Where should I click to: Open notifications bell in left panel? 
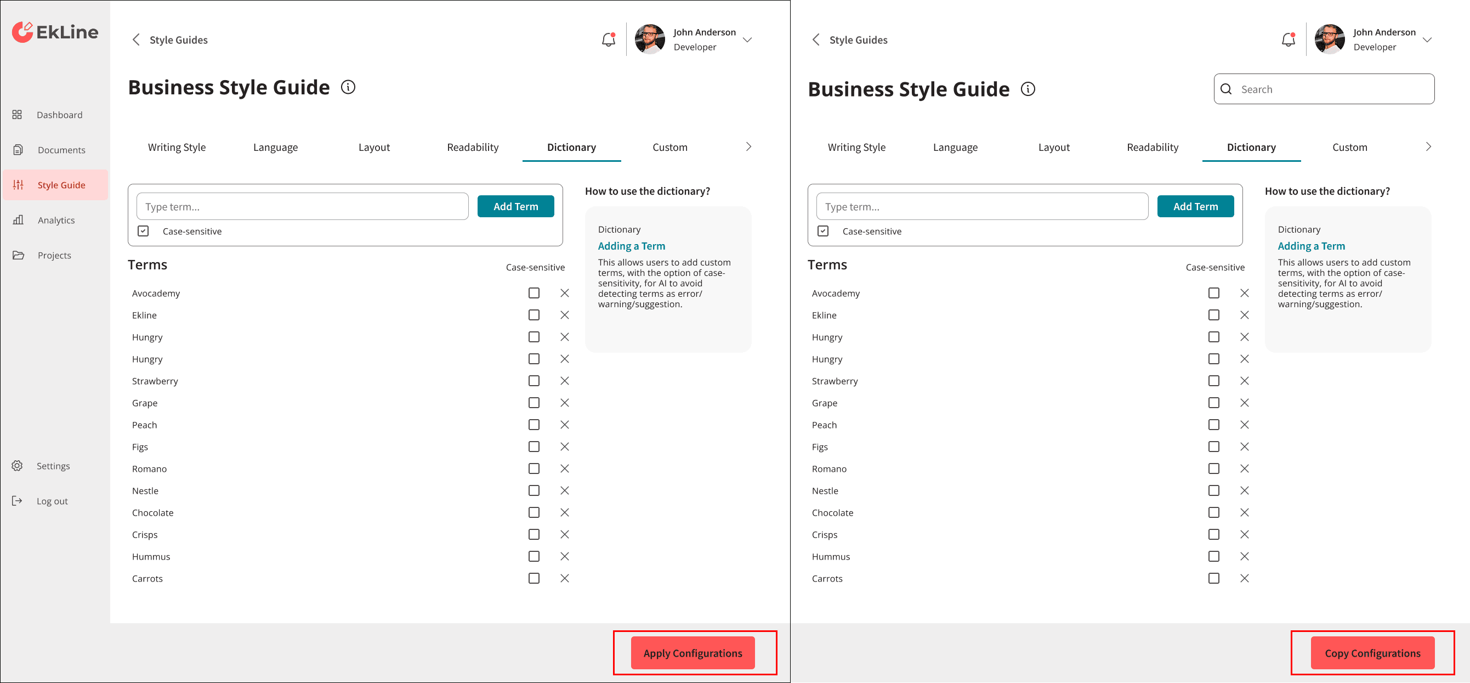608,39
